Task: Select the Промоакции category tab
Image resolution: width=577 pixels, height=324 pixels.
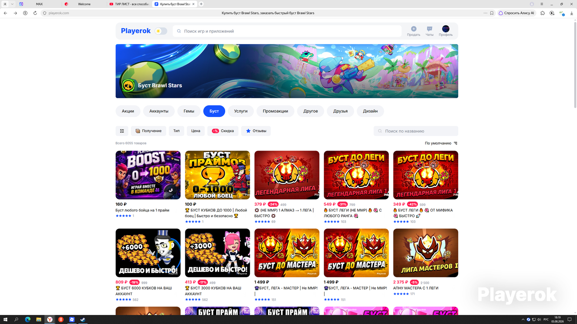Action: click(x=276, y=111)
